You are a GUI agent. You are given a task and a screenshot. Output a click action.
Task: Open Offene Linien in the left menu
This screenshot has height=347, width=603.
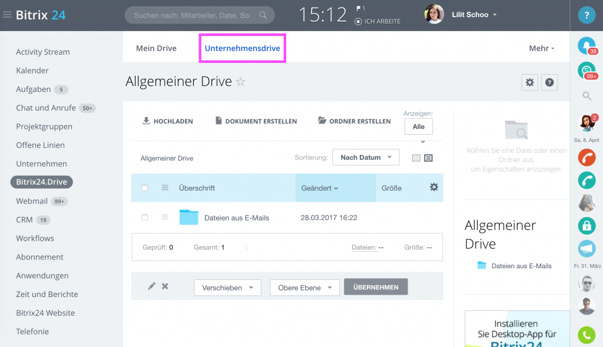tap(41, 145)
